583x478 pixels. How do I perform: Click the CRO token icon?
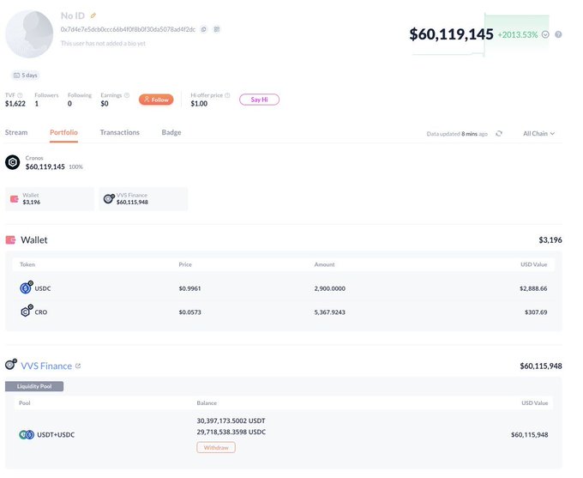tap(26, 311)
